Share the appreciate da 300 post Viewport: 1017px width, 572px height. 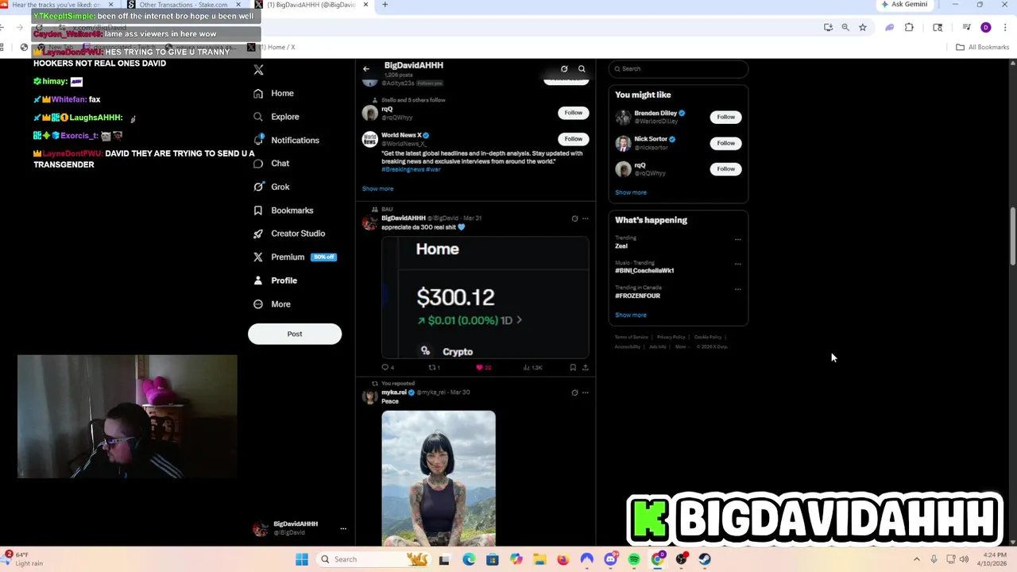pyautogui.click(x=586, y=368)
